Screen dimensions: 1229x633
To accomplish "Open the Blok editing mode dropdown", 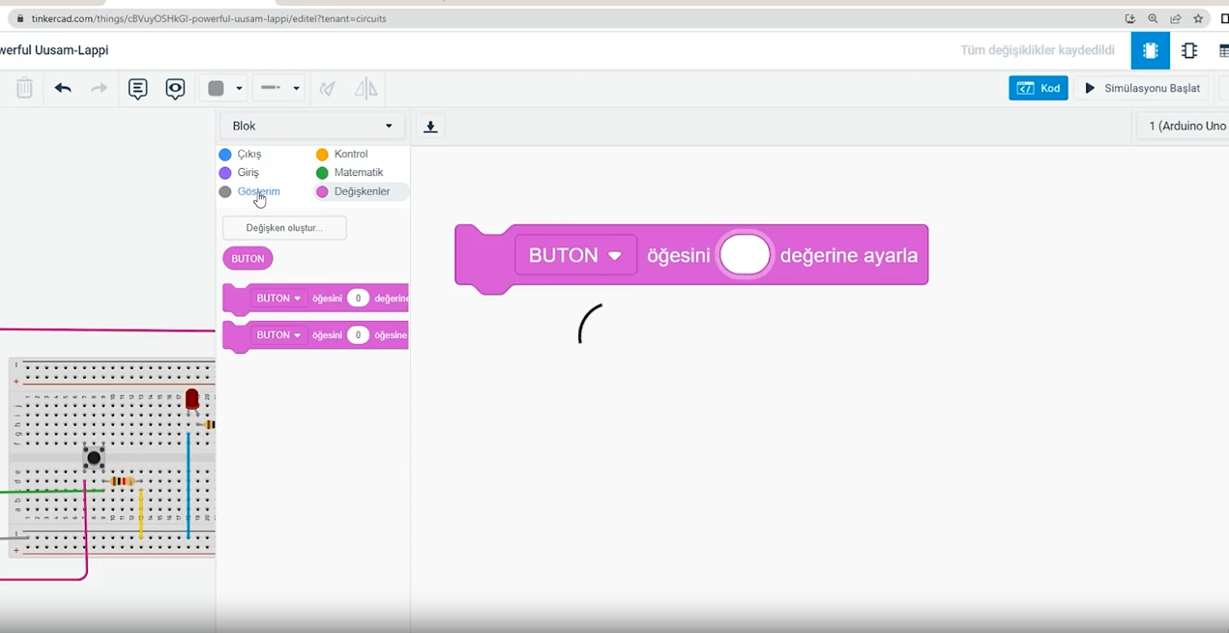I will 312,127.
